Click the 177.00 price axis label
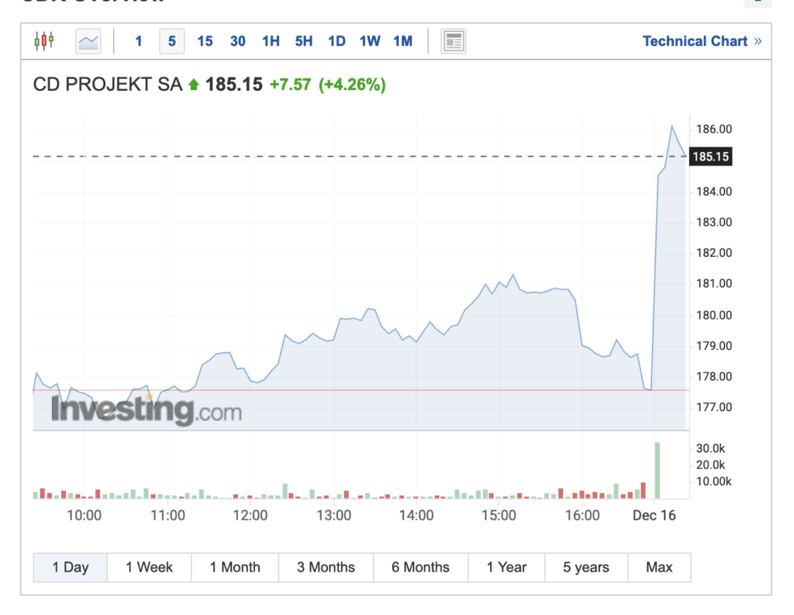This screenshot has width=794, height=615. [714, 407]
